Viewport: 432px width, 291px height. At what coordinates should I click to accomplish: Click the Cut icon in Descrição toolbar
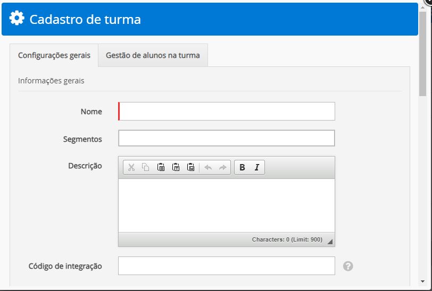(131, 167)
